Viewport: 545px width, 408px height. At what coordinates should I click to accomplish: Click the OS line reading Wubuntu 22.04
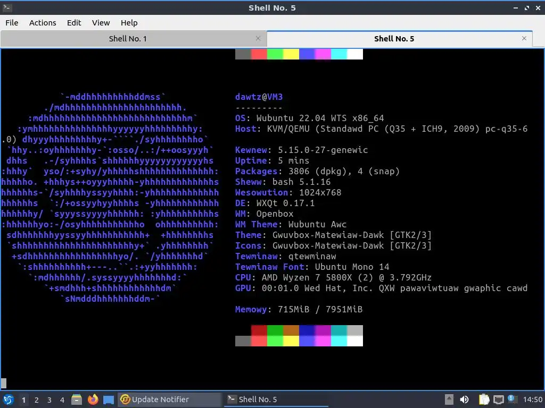point(309,118)
